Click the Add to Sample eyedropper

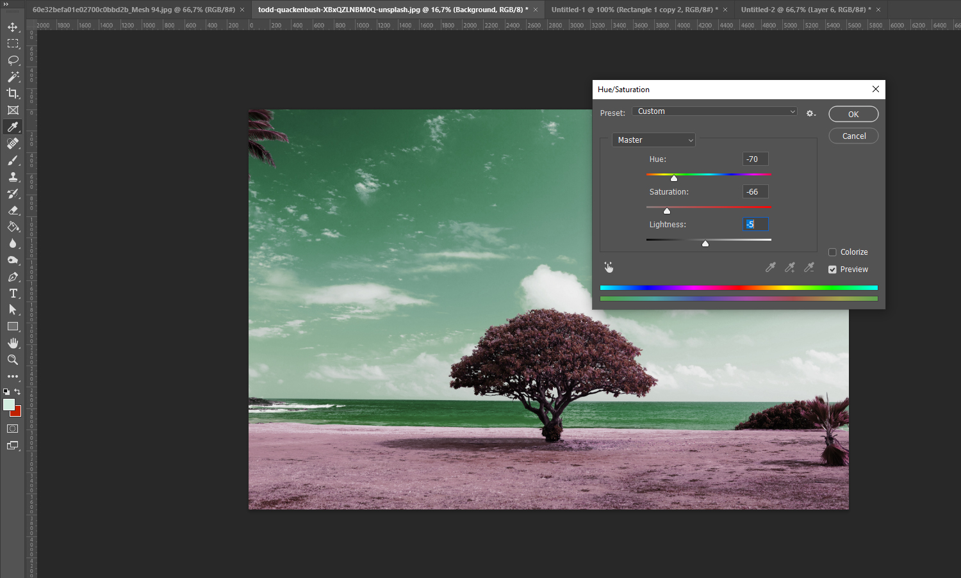point(790,268)
